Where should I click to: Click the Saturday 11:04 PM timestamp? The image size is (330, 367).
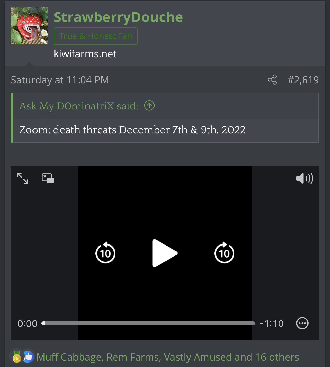coord(60,80)
